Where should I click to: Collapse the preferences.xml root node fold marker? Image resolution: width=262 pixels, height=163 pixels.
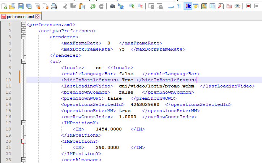click(x=23, y=25)
